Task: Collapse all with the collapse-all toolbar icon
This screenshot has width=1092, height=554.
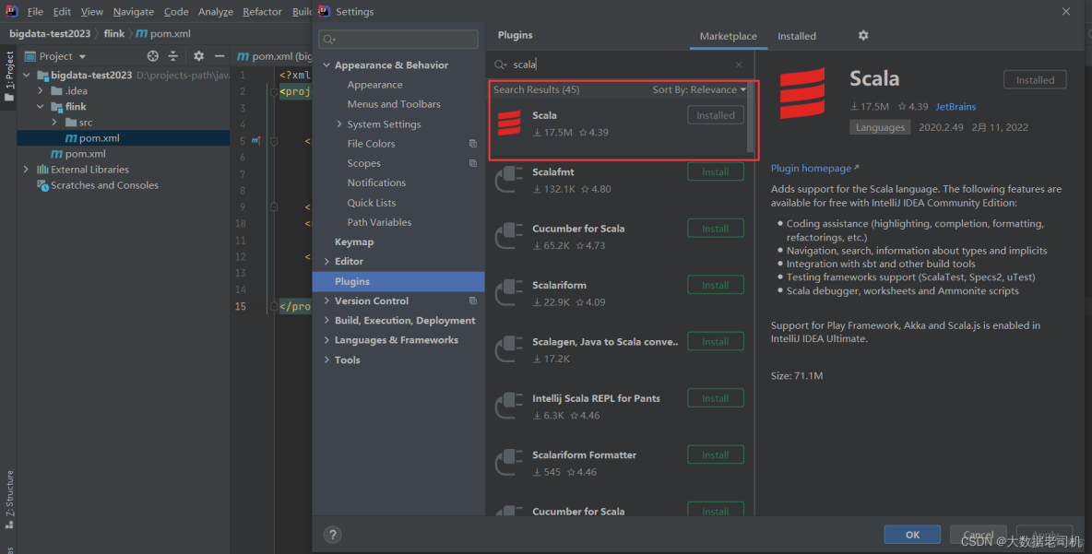Action: coord(174,55)
